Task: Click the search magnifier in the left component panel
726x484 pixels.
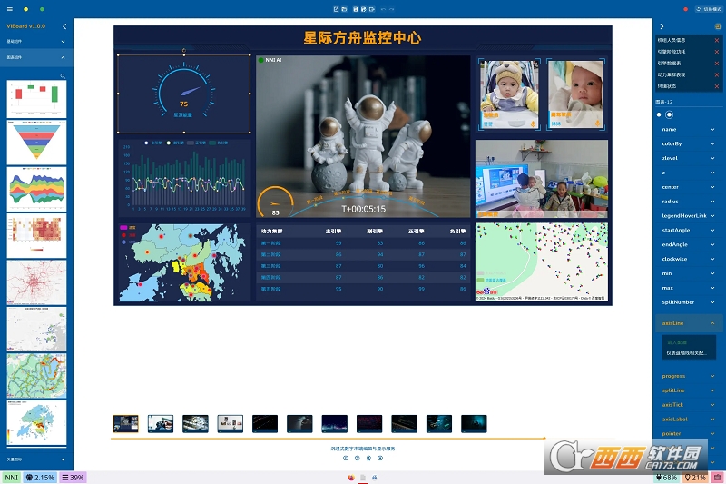Action: click(x=63, y=76)
